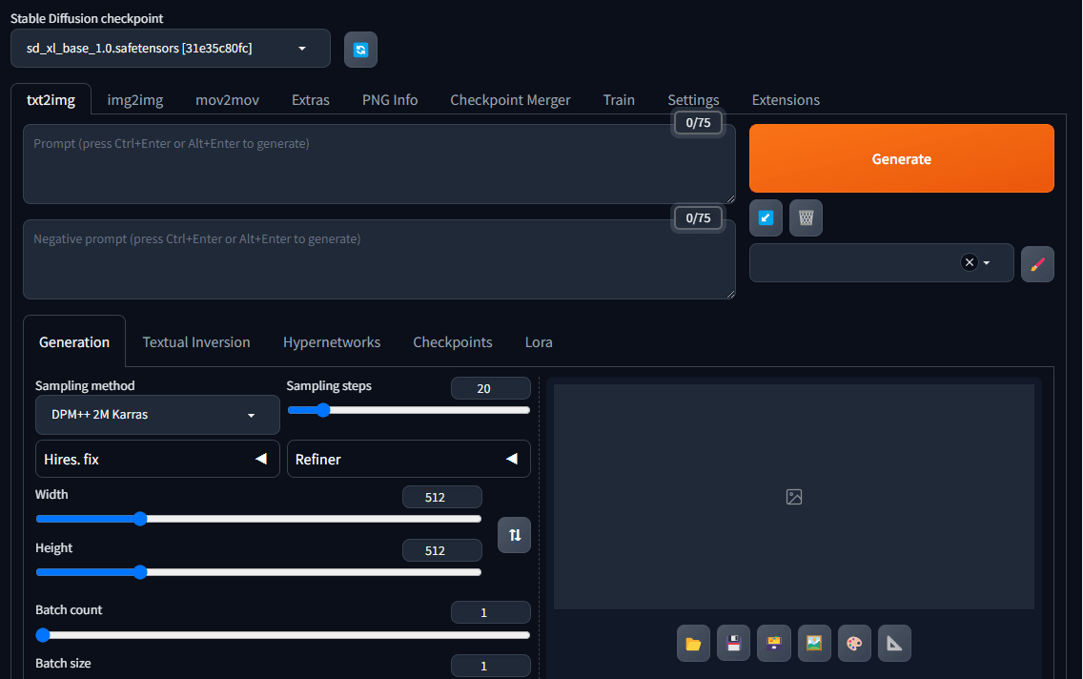Clear selected styles with the X icon
Viewport: 1083px width, 679px height.
[970, 262]
